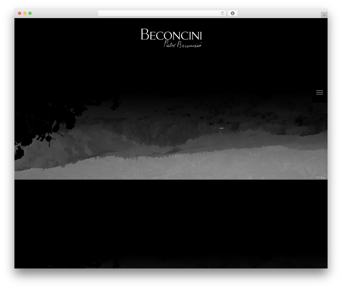
Task: Close the browser window
Action: coord(20,13)
